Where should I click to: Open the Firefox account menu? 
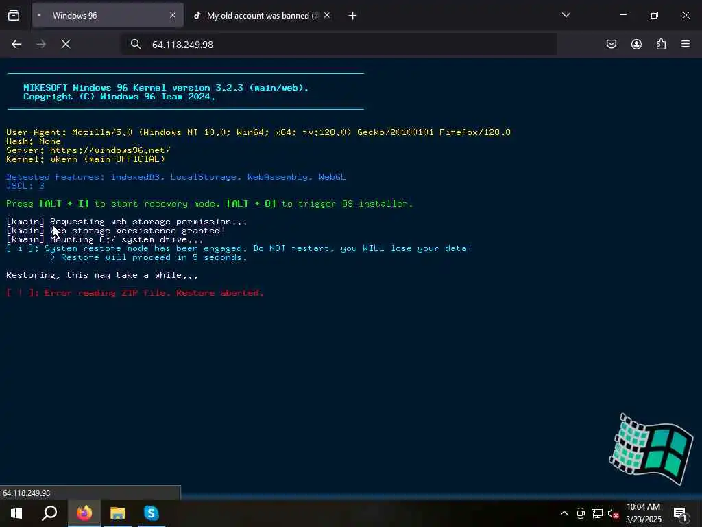coord(636,44)
